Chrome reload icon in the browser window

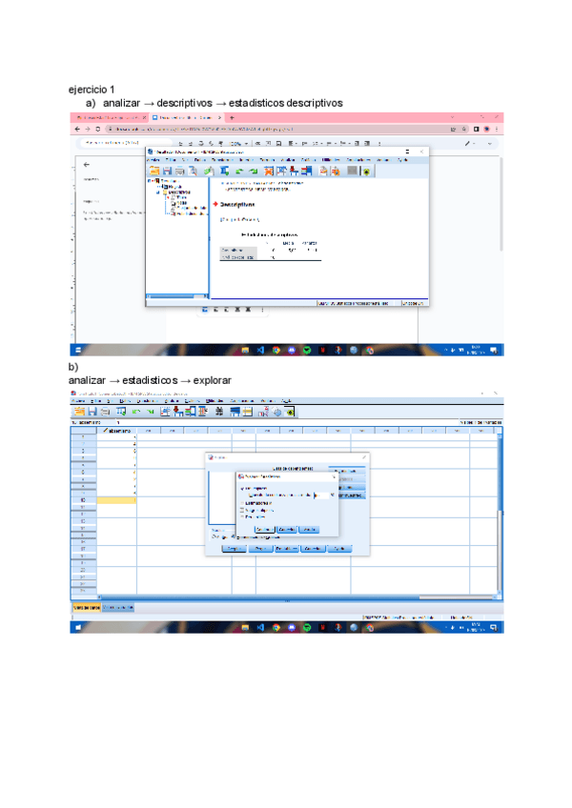(x=97, y=130)
